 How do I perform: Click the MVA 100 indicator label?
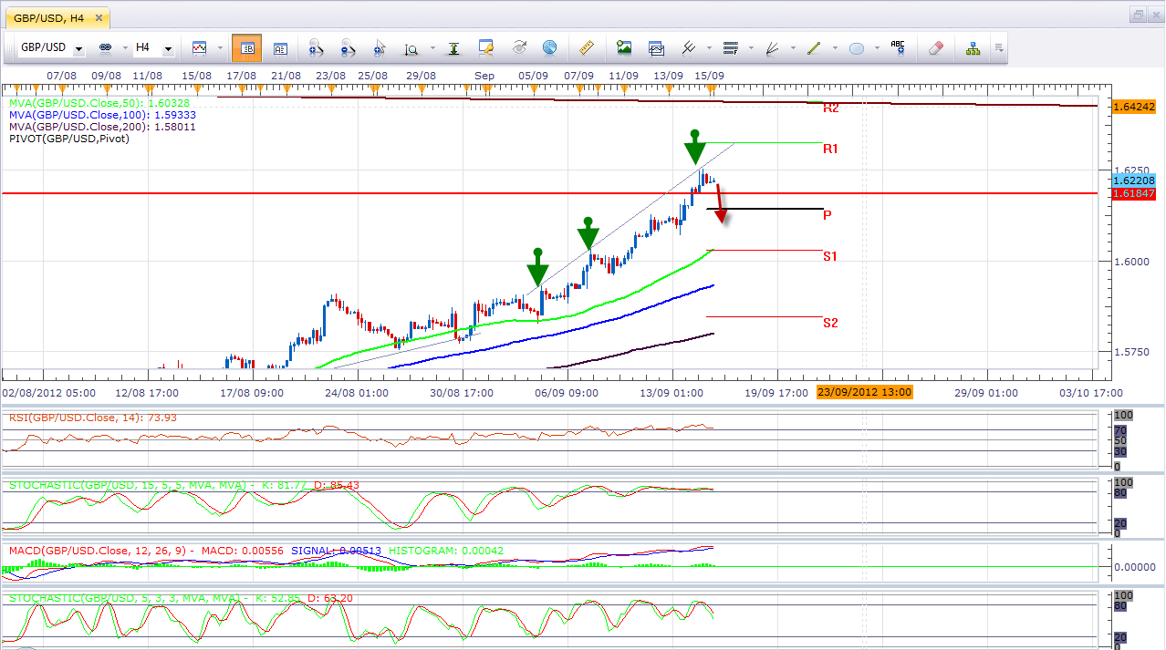(x=102, y=116)
